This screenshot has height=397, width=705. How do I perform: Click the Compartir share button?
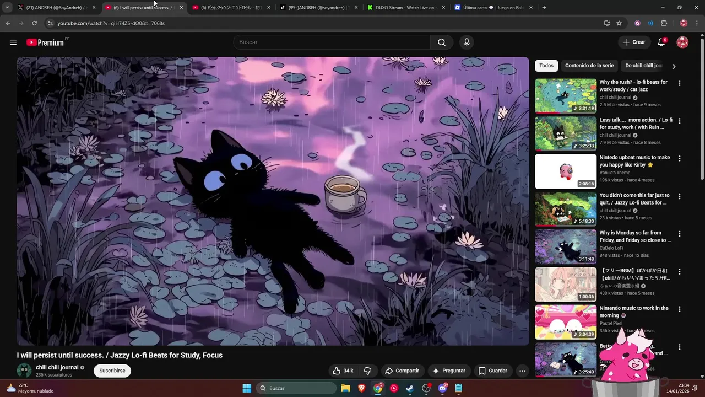(402, 371)
